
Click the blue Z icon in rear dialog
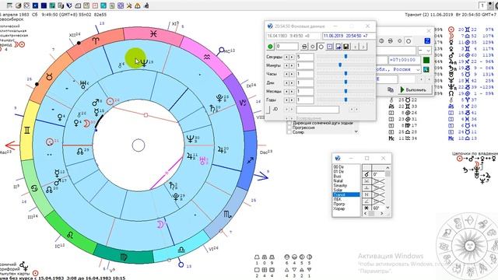pos(427,41)
